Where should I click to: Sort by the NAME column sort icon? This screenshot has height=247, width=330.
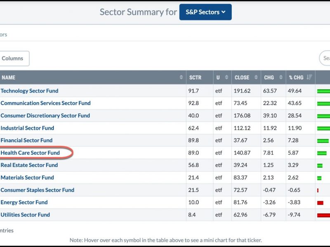click(181, 77)
